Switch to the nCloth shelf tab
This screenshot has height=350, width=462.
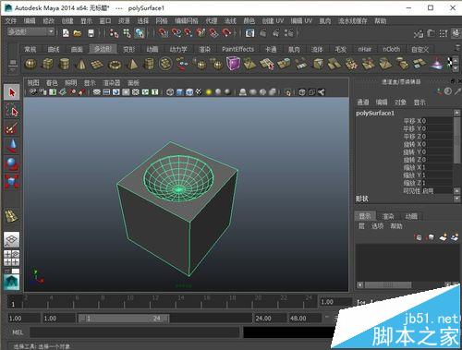pos(391,49)
